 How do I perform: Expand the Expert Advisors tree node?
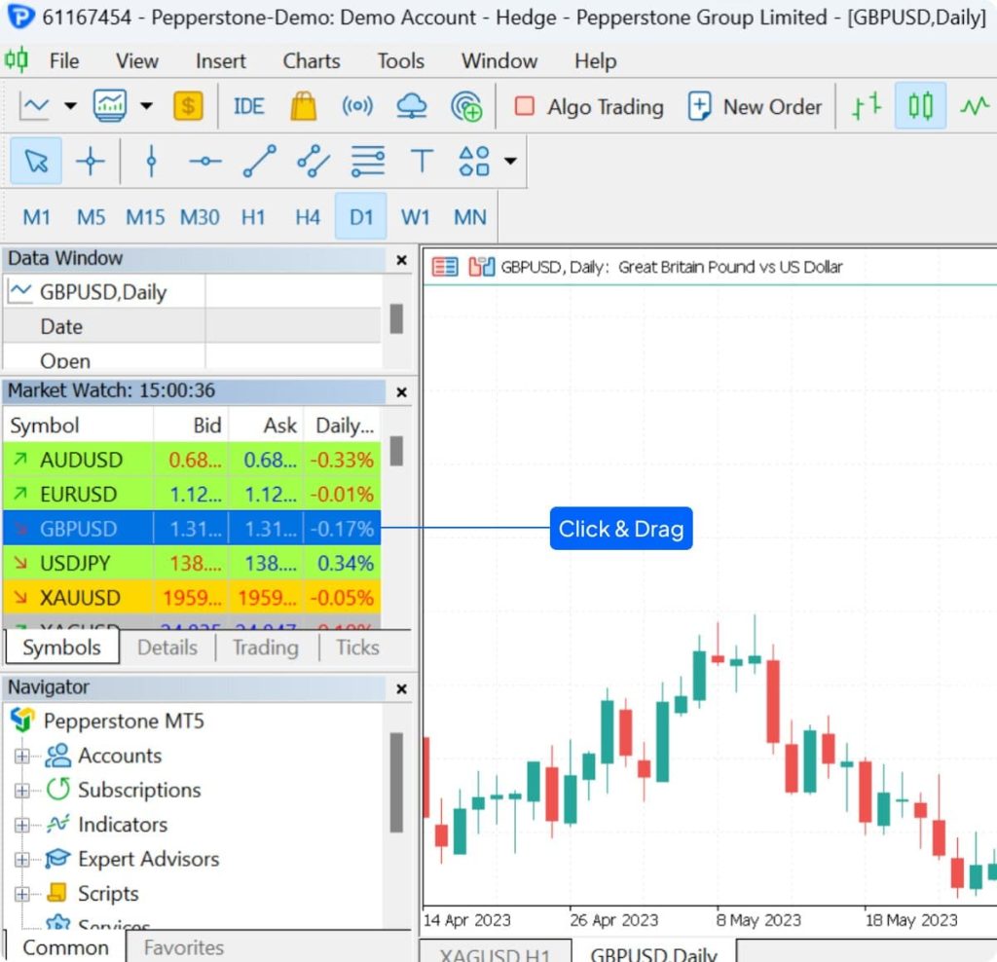click(x=21, y=860)
